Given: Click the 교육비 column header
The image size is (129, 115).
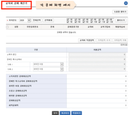Looking at the screenshot, I should pyautogui.click(x=91, y=27).
